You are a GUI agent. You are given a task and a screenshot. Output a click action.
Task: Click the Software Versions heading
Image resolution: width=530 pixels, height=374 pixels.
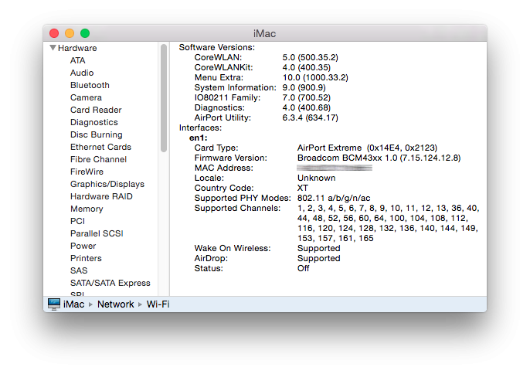(x=216, y=47)
